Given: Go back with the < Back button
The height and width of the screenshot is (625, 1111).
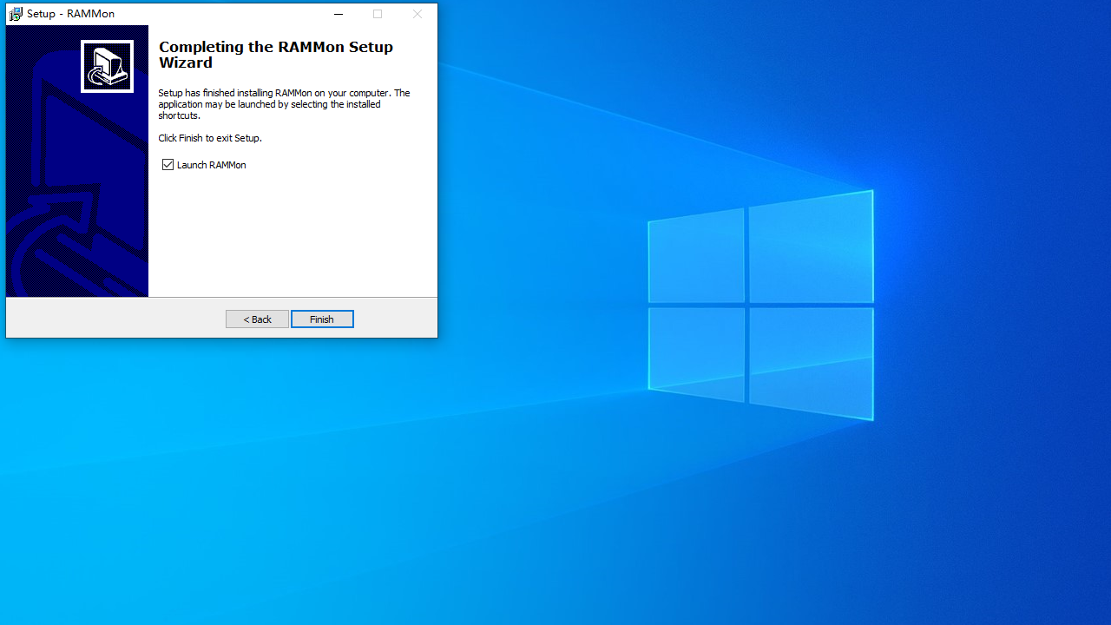Looking at the screenshot, I should 257,319.
